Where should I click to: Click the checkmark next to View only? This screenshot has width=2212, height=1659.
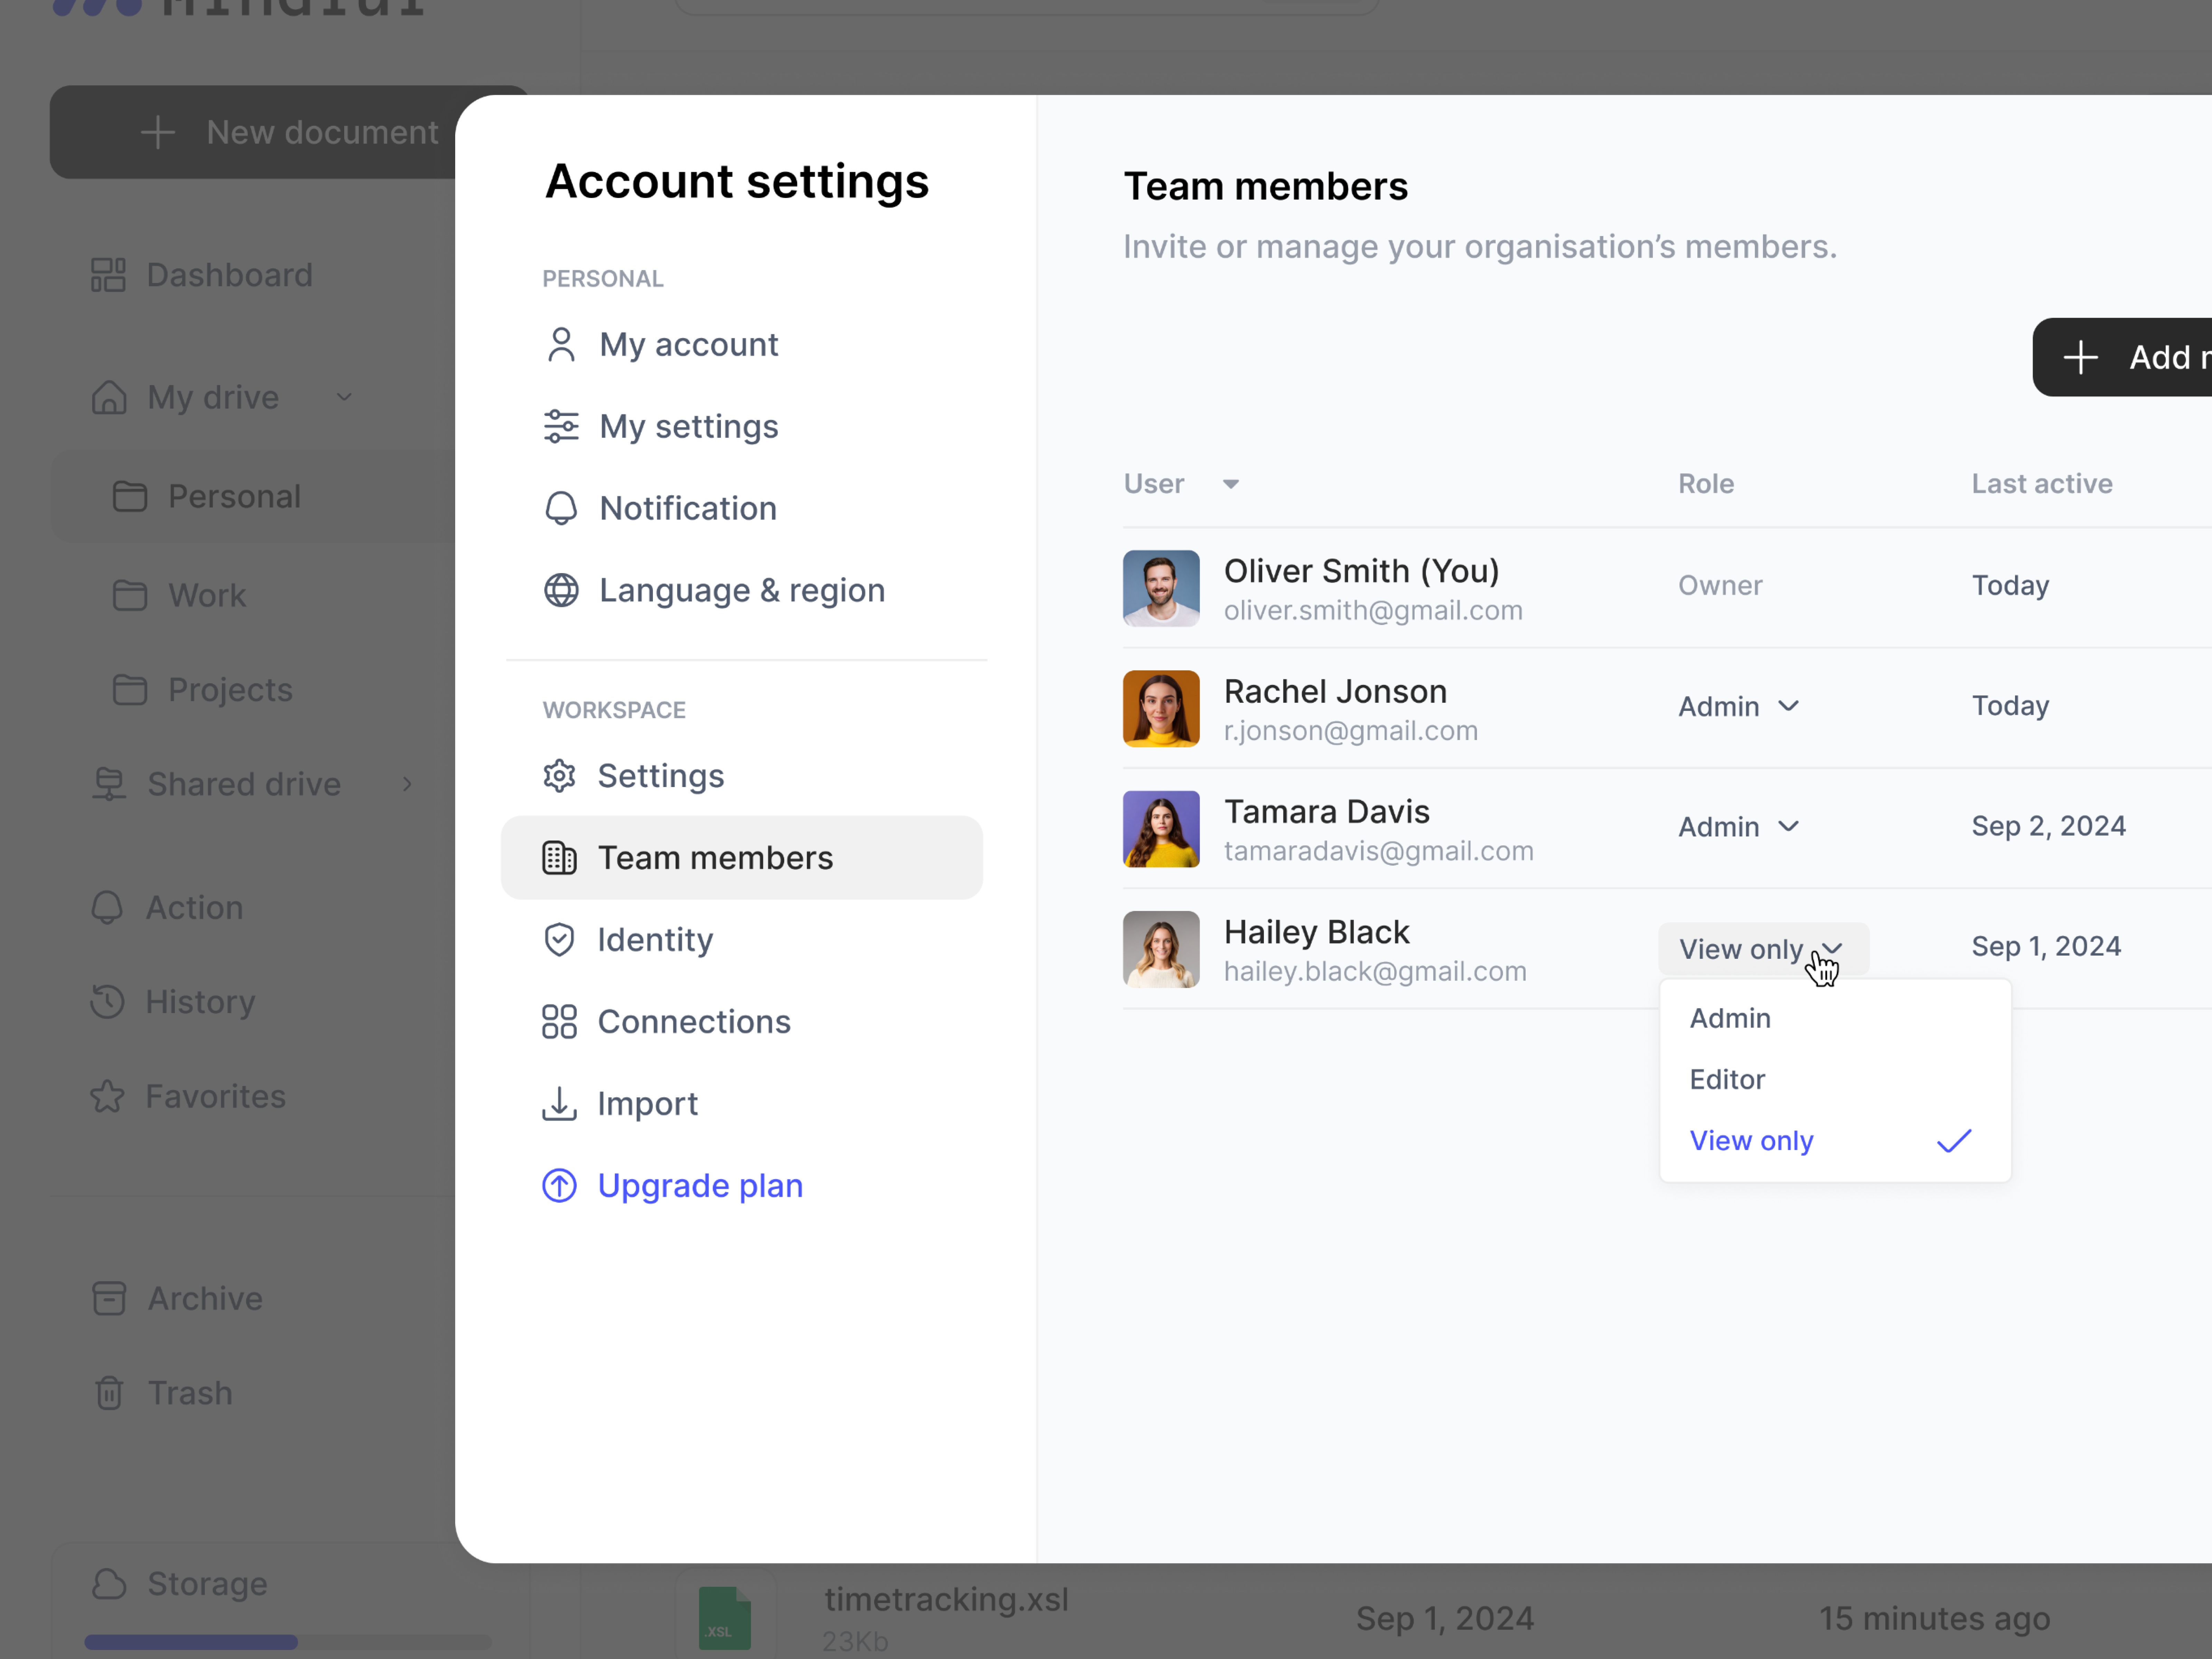[1954, 1141]
